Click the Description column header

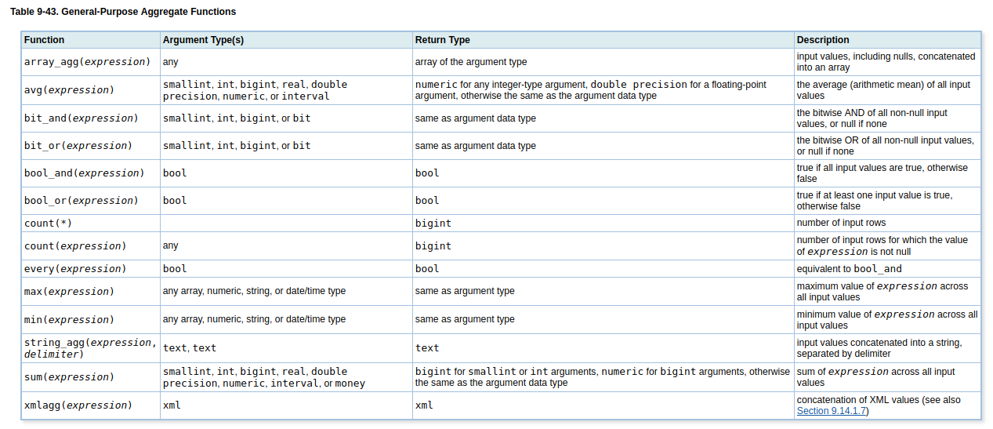pyautogui.click(x=823, y=40)
